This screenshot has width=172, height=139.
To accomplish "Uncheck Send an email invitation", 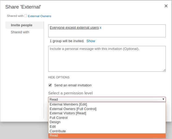I will pos(50,85).
